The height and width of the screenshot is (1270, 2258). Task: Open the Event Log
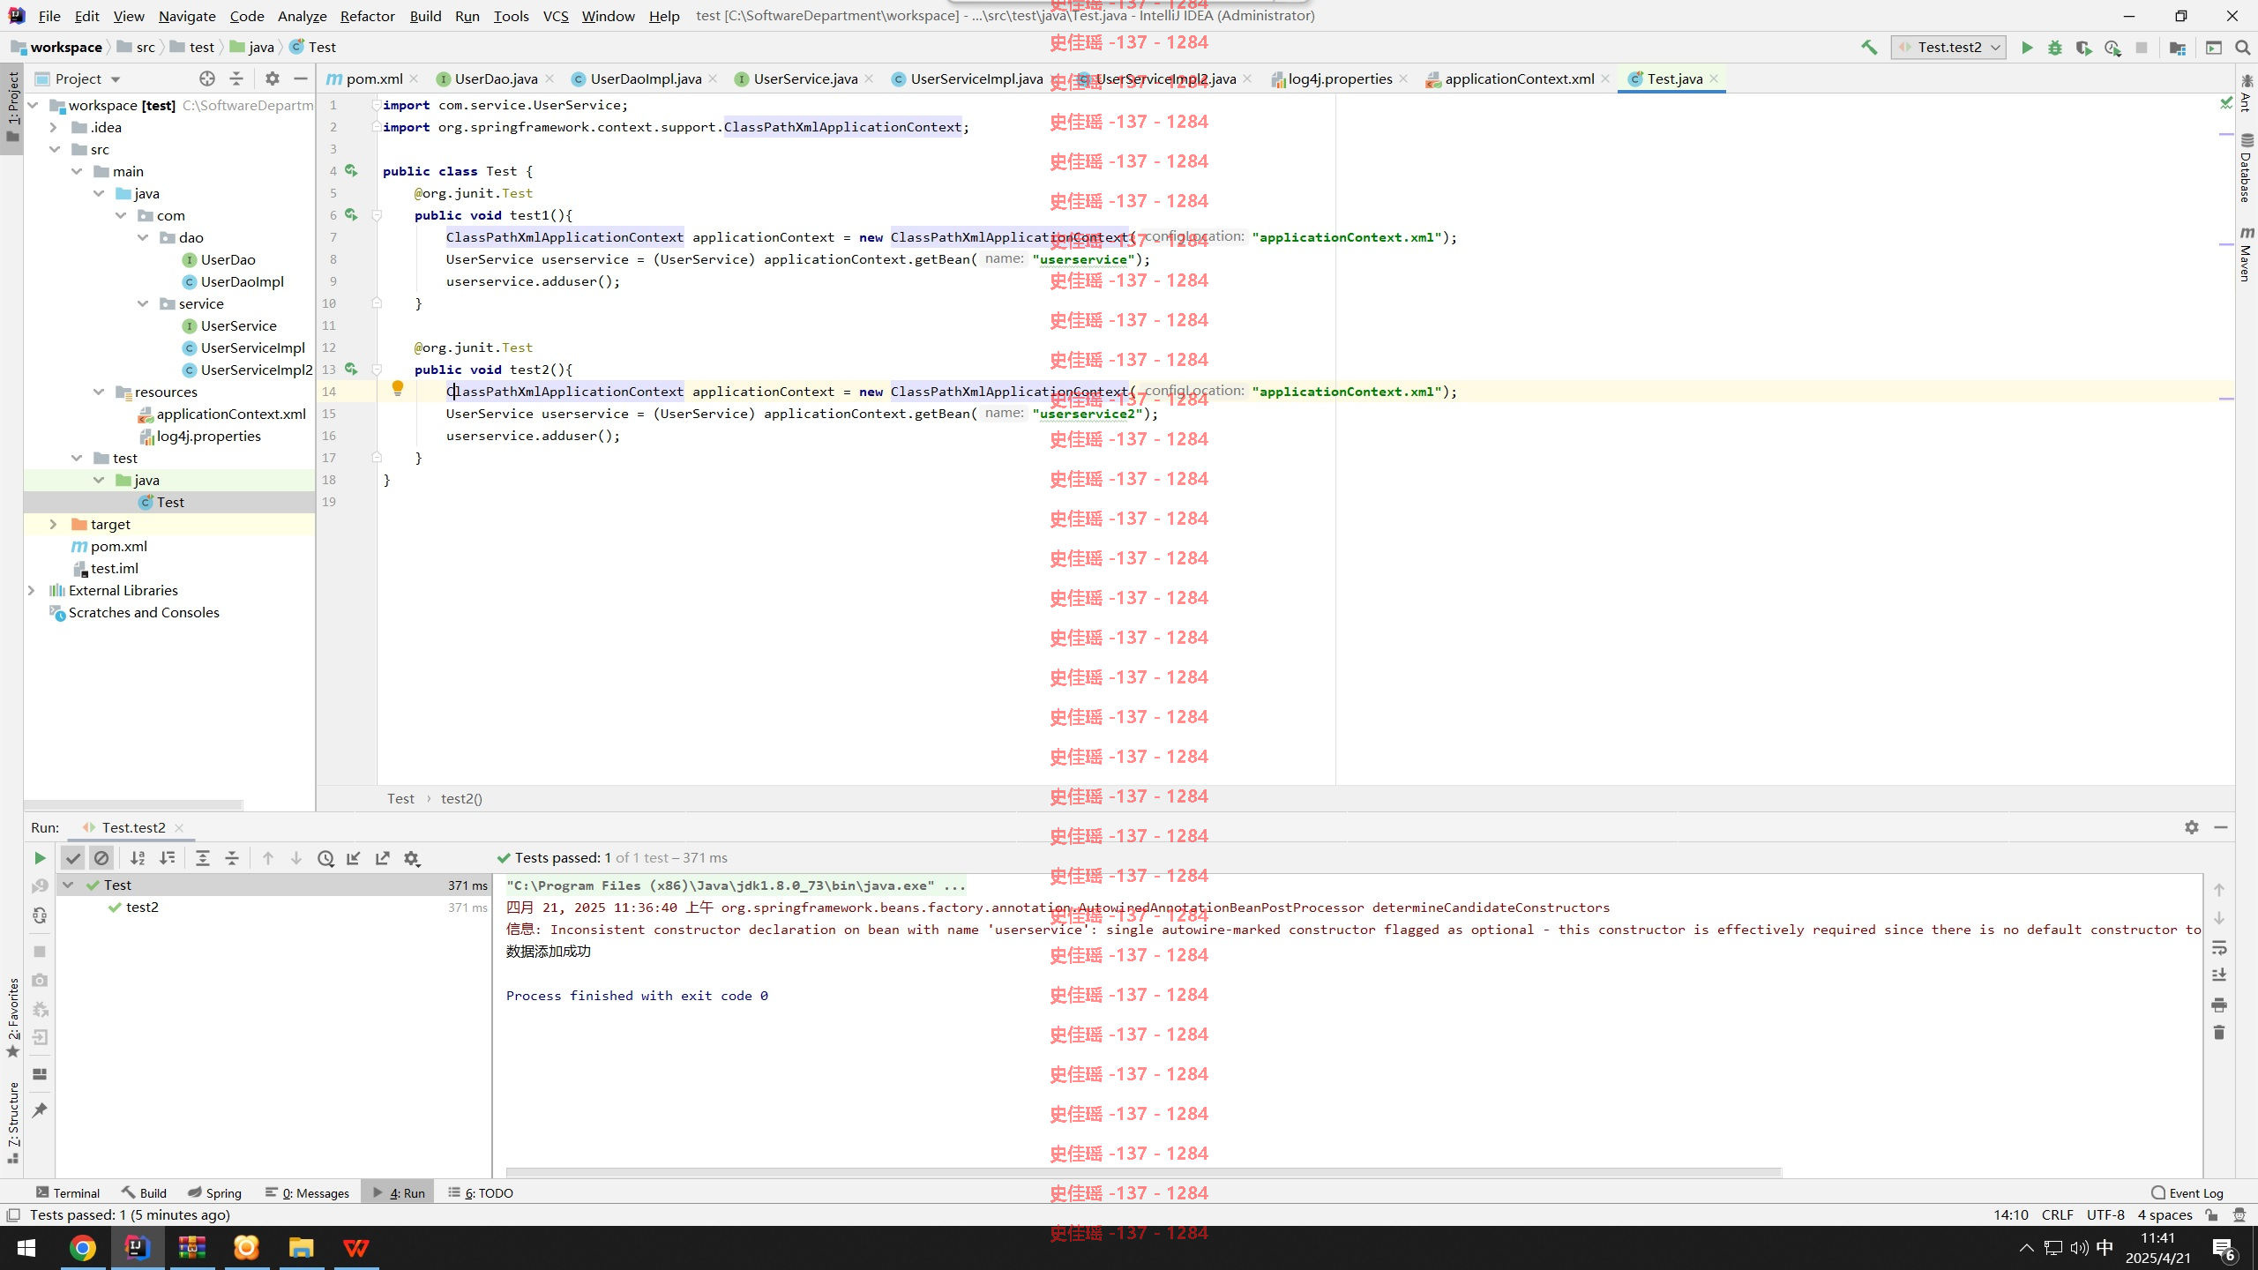point(2187,1192)
